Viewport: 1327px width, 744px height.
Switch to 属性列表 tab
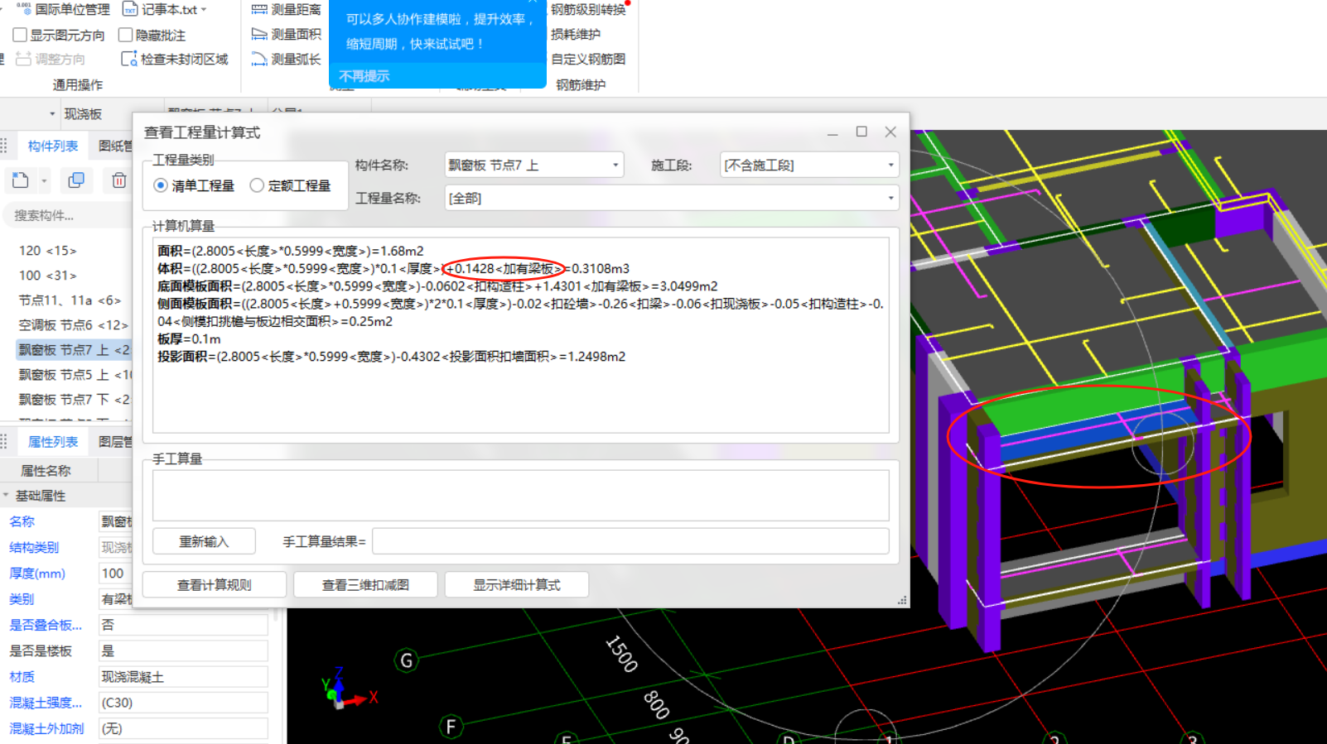tap(53, 442)
